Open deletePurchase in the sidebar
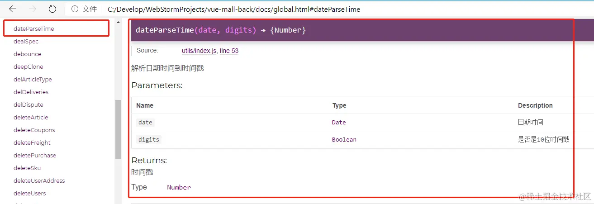The width and height of the screenshot is (594, 204). tap(35, 155)
